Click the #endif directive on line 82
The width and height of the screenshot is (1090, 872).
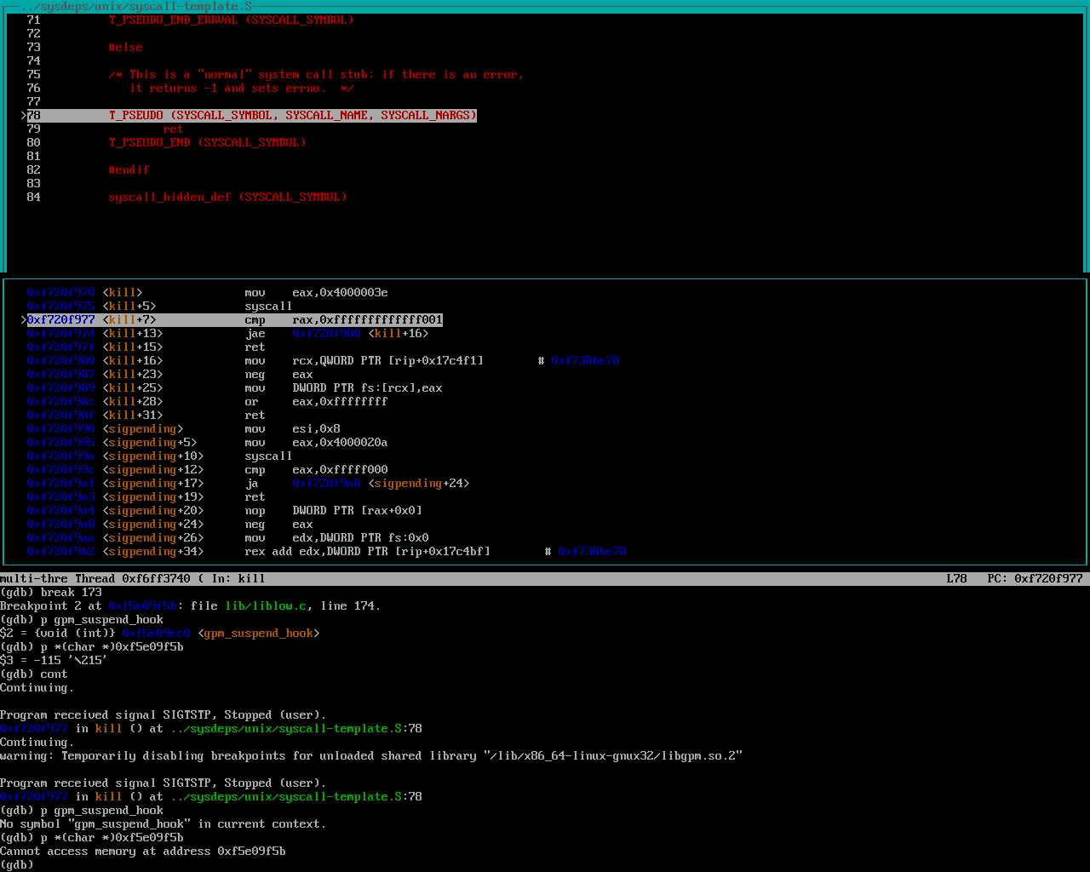(x=129, y=169)
